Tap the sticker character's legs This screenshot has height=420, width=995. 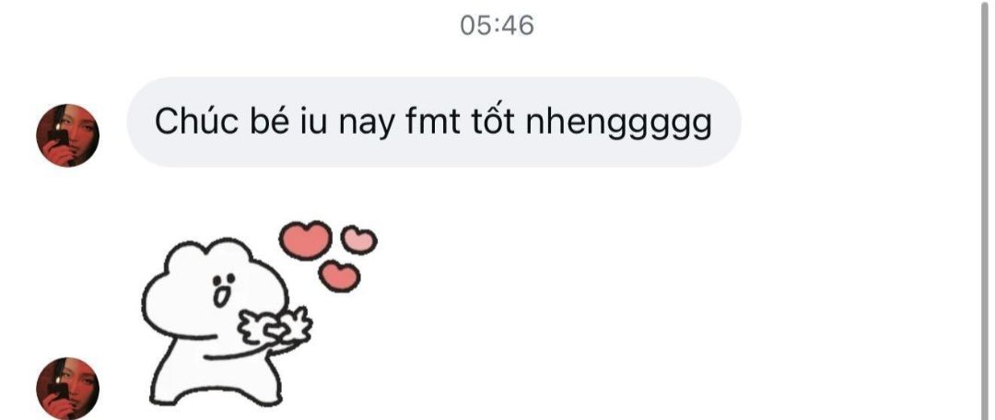pyautogui.click(x=216, y=379)
